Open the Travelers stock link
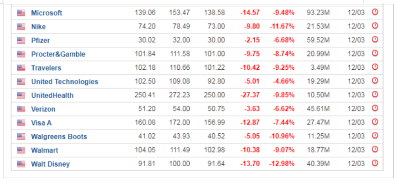 [x=46, y=68]
